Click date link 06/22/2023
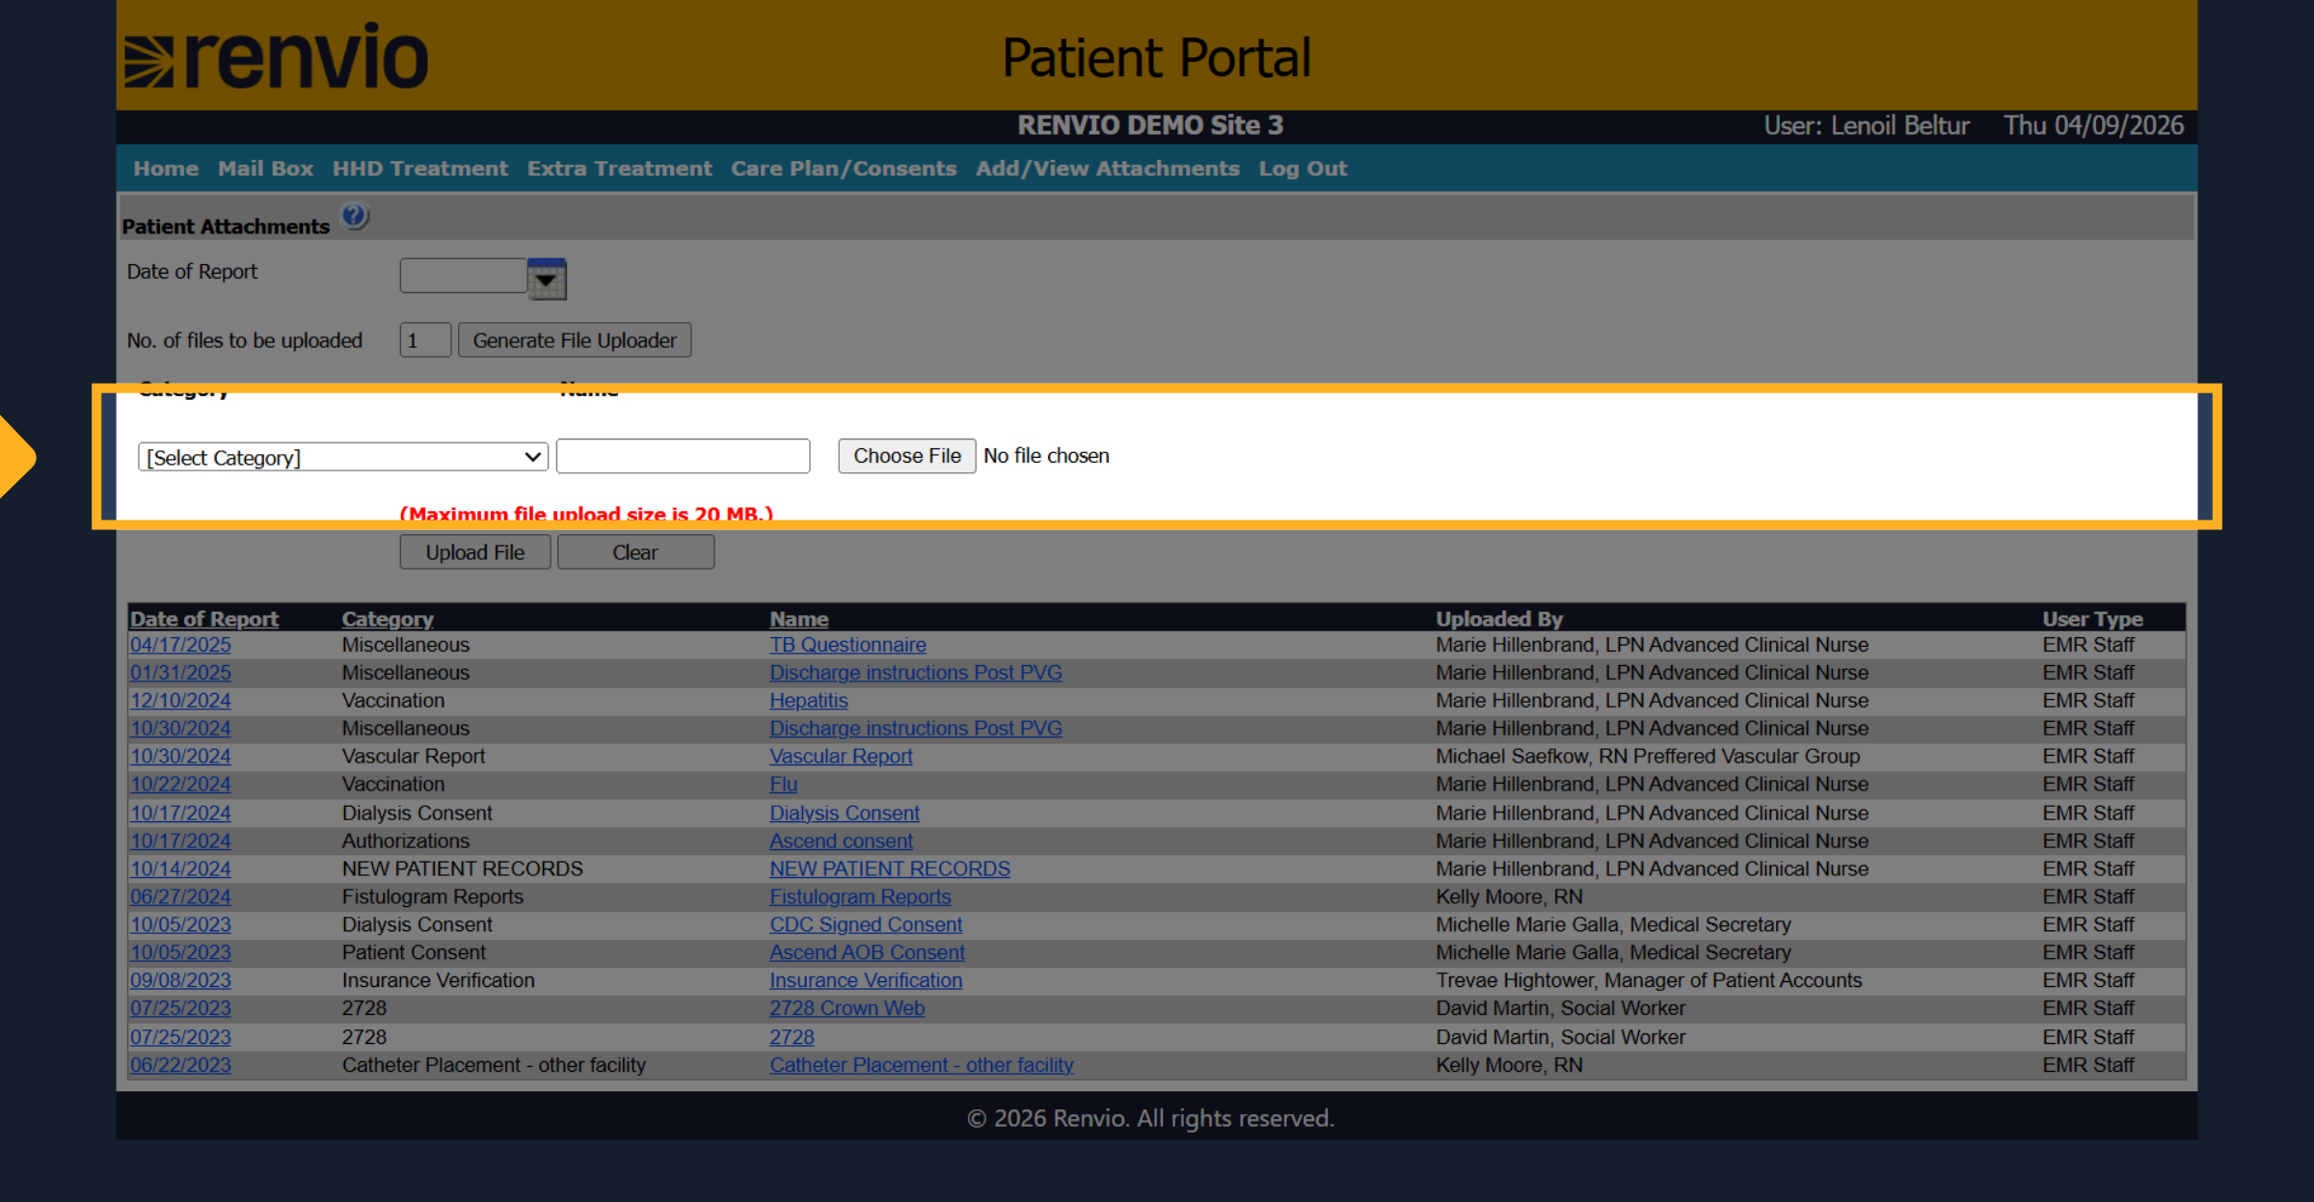Screen dimensions: 2314x1202 (180, 1066)
